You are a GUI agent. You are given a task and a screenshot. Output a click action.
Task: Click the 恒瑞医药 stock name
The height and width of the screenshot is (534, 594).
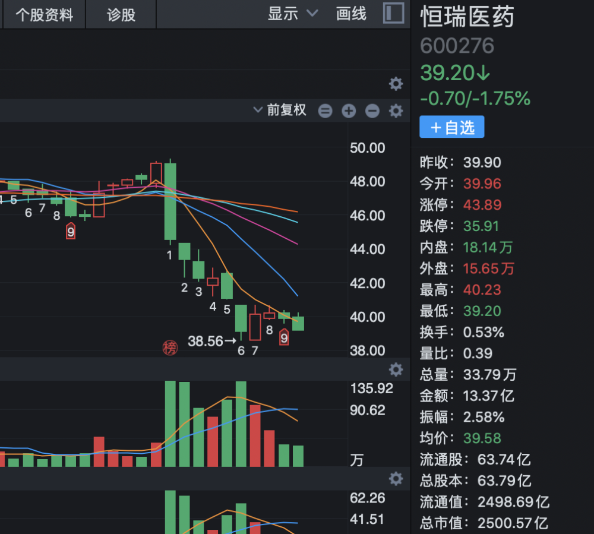click(467, 17)
